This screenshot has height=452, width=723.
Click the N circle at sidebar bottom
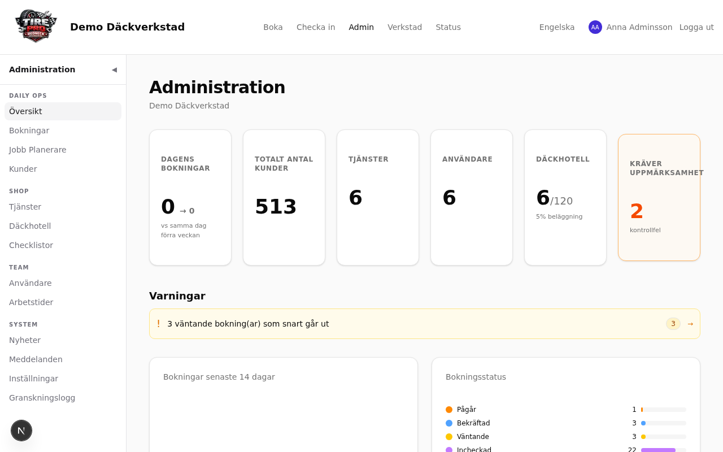pos(21,431)
